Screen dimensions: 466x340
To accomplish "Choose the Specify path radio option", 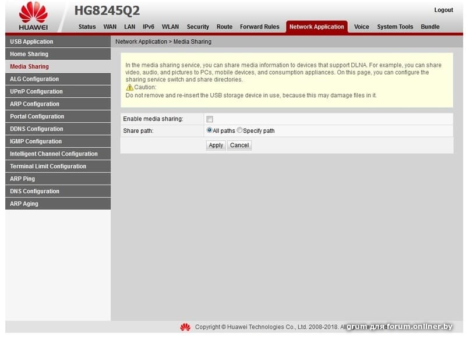I will tap(239, 130).
